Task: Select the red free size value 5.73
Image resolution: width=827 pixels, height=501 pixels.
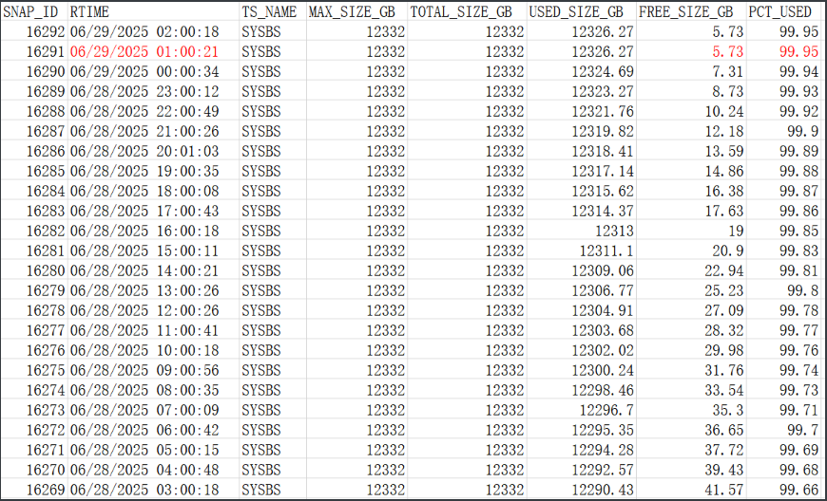Action: point(727,51)
